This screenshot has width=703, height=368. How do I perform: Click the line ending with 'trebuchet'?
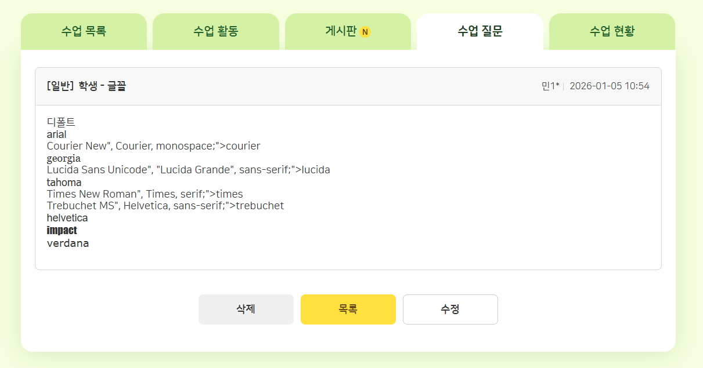165,206
